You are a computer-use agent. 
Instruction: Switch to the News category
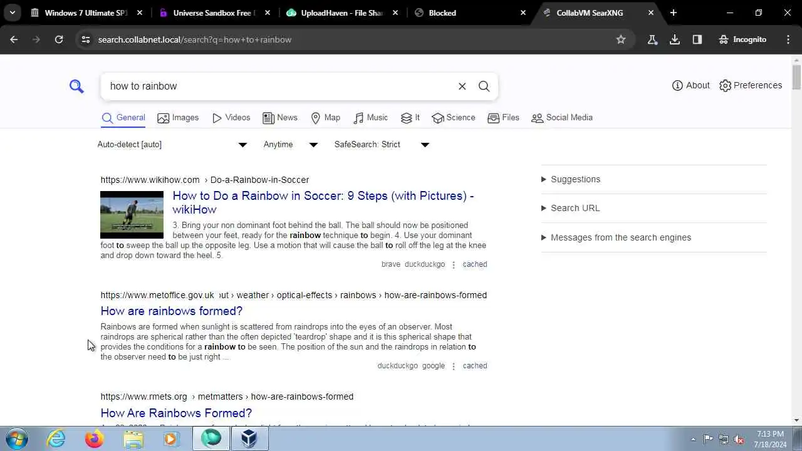click(280, 118)
